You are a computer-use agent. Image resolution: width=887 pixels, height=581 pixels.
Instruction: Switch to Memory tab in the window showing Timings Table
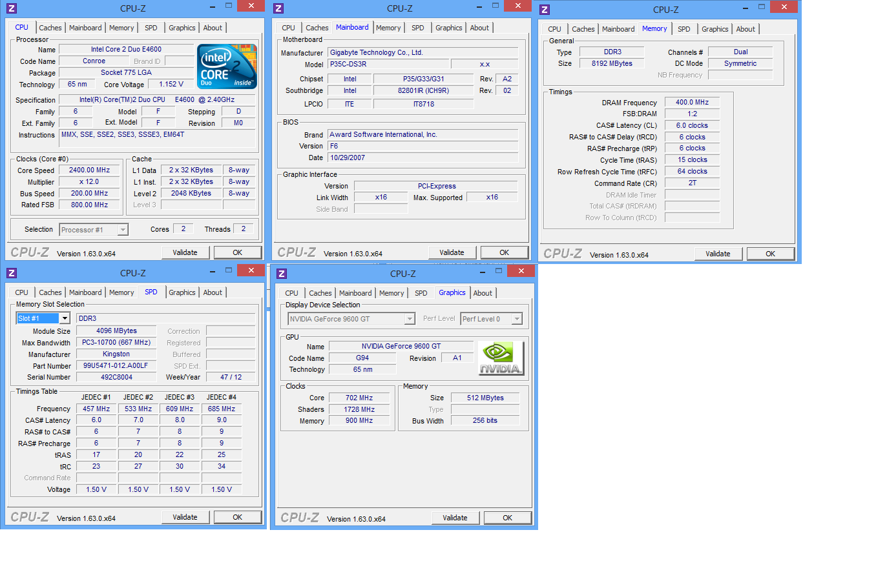(121, 292)
